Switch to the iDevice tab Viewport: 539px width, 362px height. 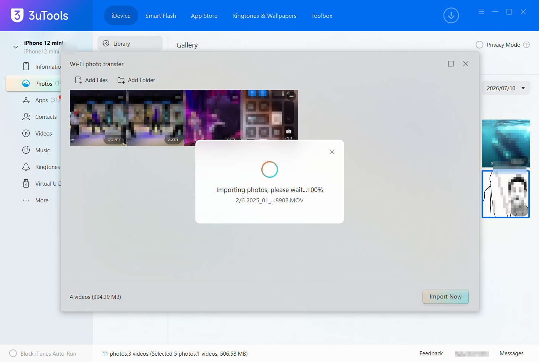pos(121,16)
